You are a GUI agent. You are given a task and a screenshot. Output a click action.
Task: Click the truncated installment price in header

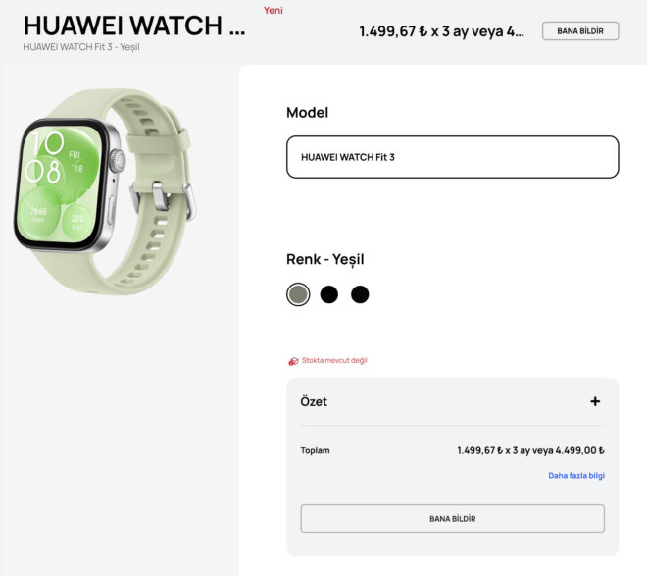click(441, 31)
